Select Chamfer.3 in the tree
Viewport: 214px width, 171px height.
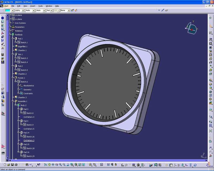(x=22, y=97)
